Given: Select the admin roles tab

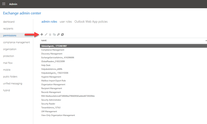Looking at the screenshot, I should (49, 22).
